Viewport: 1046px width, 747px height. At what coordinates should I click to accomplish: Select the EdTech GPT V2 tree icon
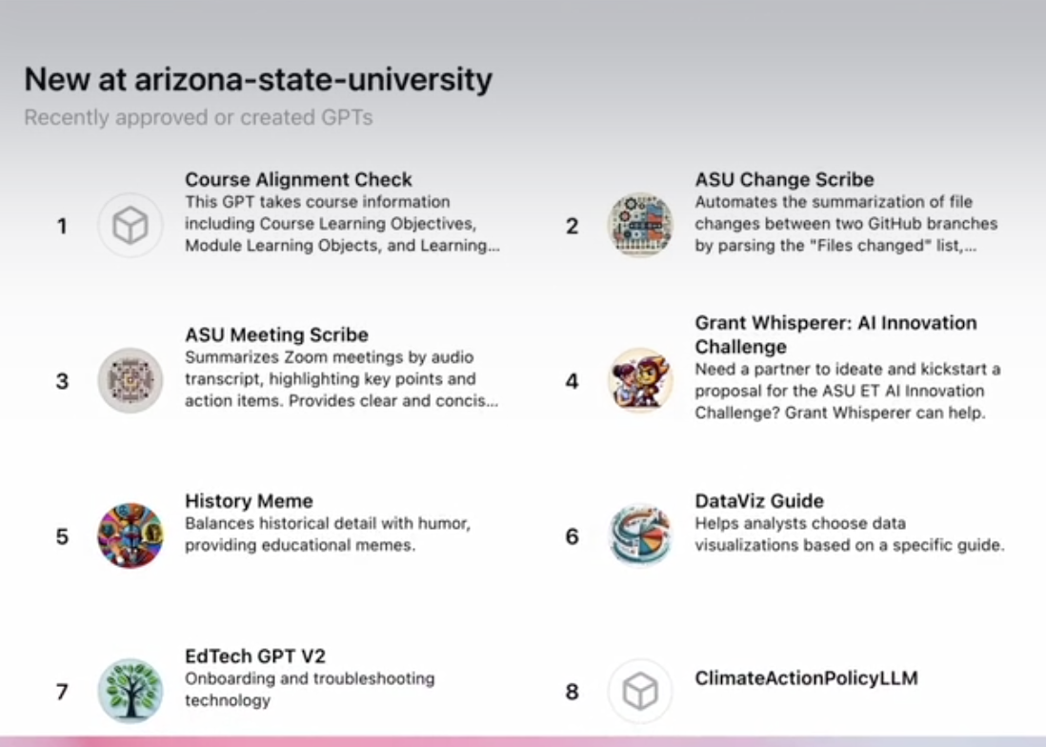pos(131,691)
